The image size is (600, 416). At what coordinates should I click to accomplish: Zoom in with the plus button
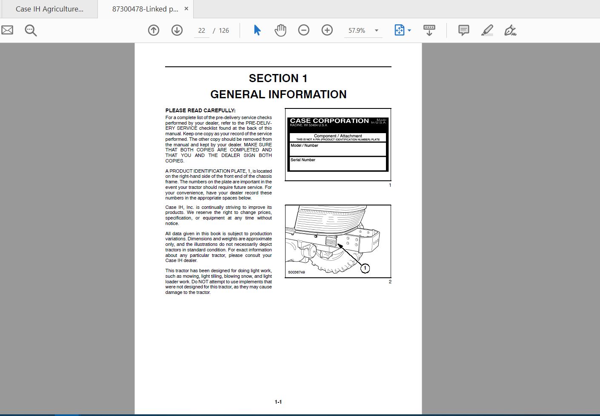coord(327,30)
